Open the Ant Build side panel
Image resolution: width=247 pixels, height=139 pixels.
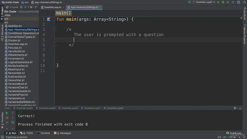(245, 14)
